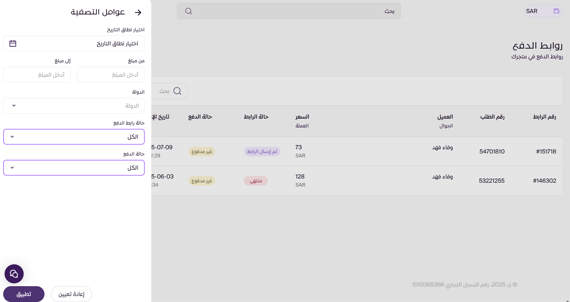The height and width of the screenshot is (302, 570).
Task: Focus the 'to amount' input field
Action: (x=37, y=75)
